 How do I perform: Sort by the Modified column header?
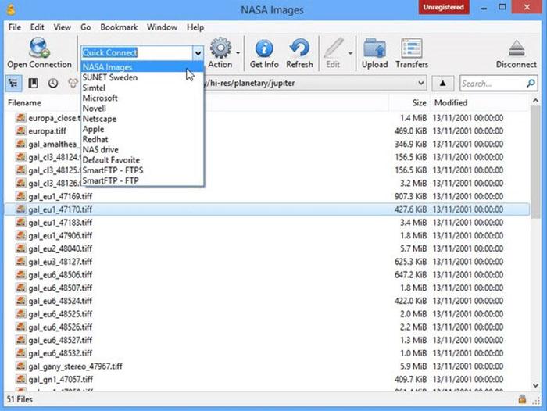click(480, 103)
